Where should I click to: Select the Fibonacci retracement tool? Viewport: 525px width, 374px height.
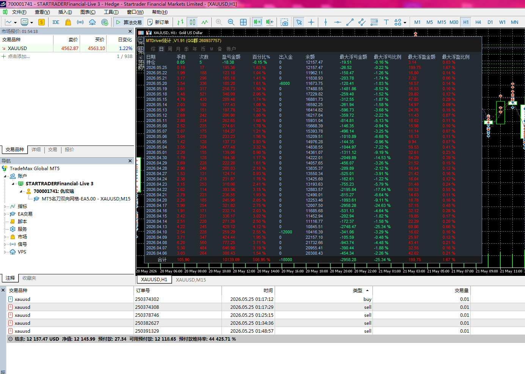coord(374,22)
